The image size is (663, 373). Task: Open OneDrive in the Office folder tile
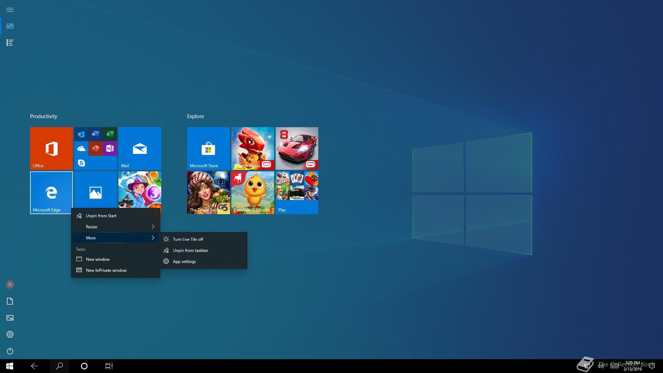tap(81, 149)
